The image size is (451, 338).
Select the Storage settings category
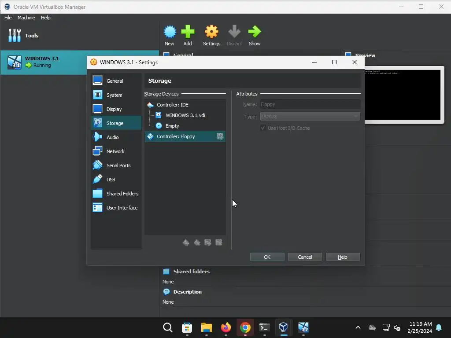(x=116, y=123)
